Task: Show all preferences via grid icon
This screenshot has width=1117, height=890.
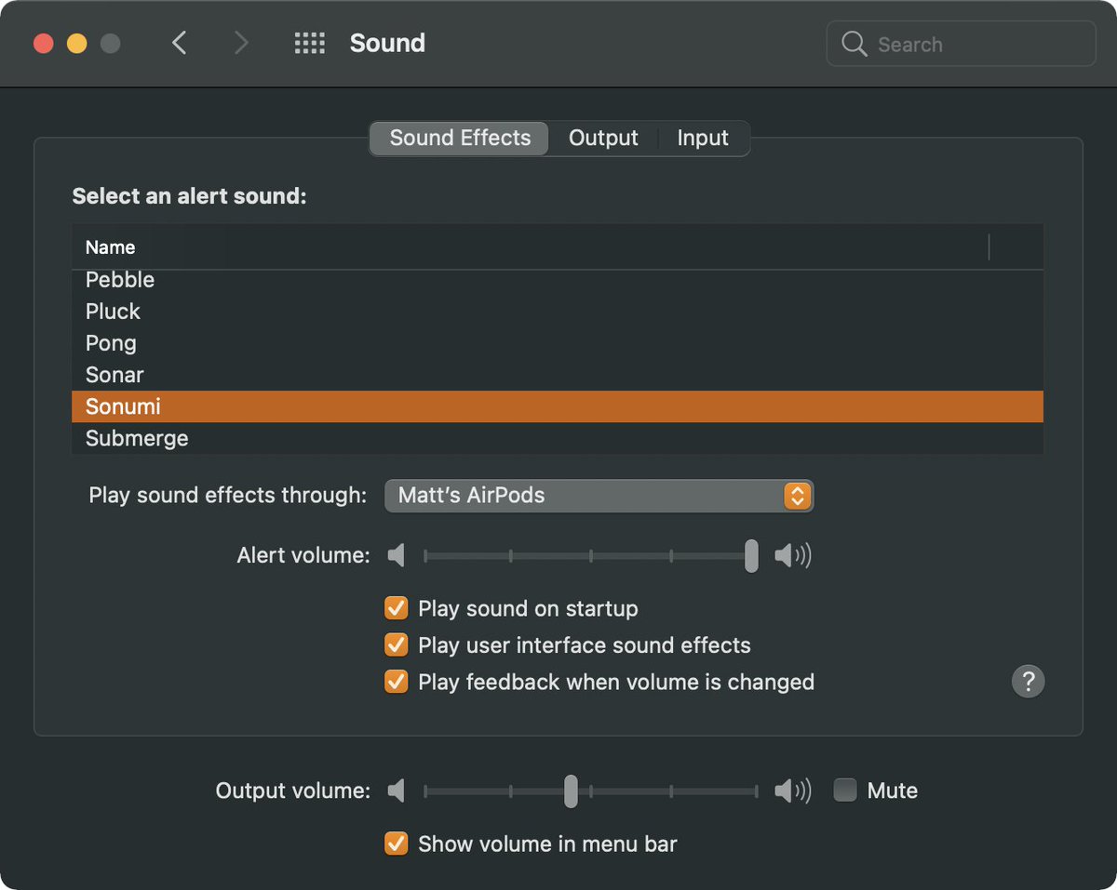Action: [309, 43]
